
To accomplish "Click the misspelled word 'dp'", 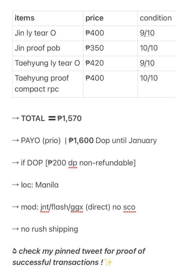I will point(73,163).
